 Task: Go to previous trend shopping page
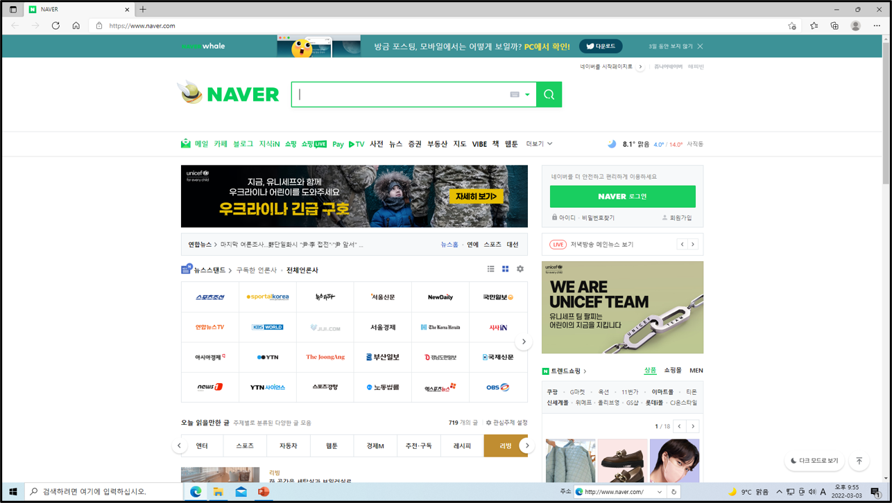click(x=680, y=427)
